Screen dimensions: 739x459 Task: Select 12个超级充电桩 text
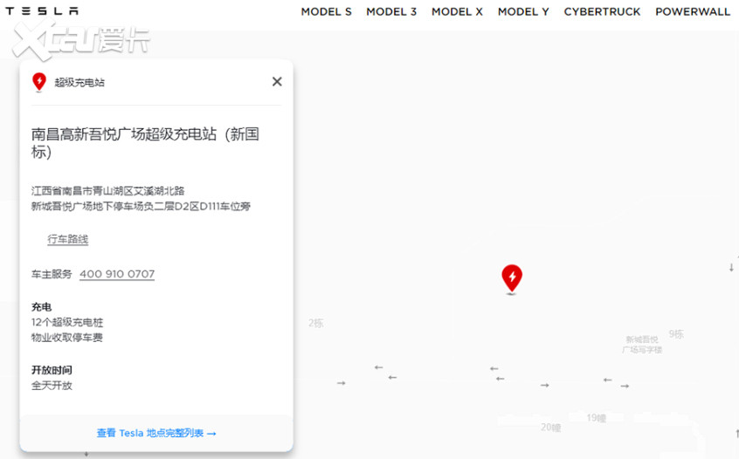pos(67,323)
